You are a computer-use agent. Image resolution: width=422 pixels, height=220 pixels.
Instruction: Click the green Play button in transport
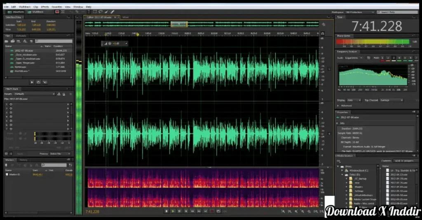coord(173,211)
